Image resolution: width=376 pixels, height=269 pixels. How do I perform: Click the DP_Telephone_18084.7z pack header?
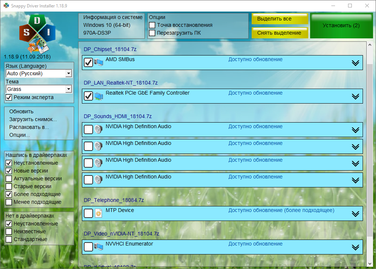point(114,200)
